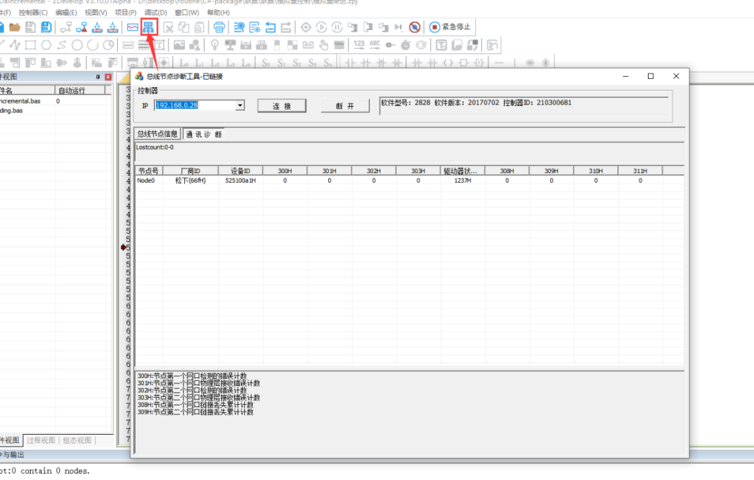The height and width of the screenshot is (480, 754).
Task: Switch to the 过程视图 tab
Action: pos(41,440)
